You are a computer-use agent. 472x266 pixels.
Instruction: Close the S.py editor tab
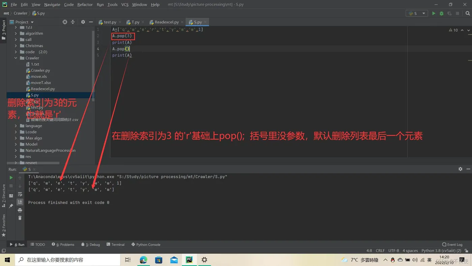tap(205, 22)
